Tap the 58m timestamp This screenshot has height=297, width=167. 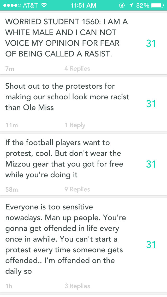tap(11, 190)
